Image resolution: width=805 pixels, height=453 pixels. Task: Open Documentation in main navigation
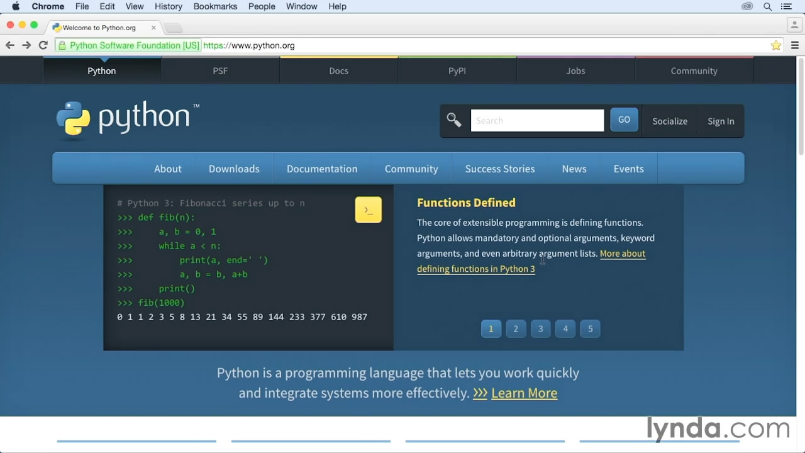322,169
